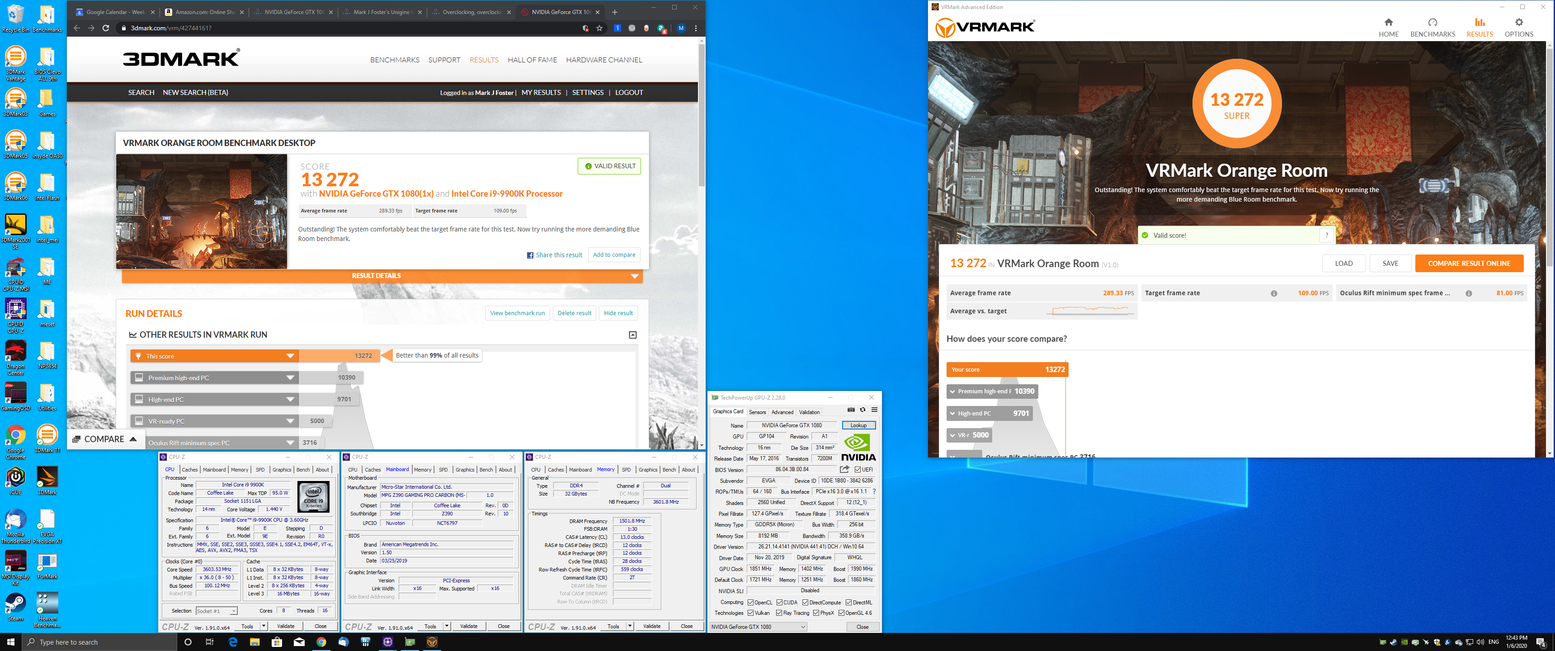Open GPU-Z hamburger menu

(874, 410)
